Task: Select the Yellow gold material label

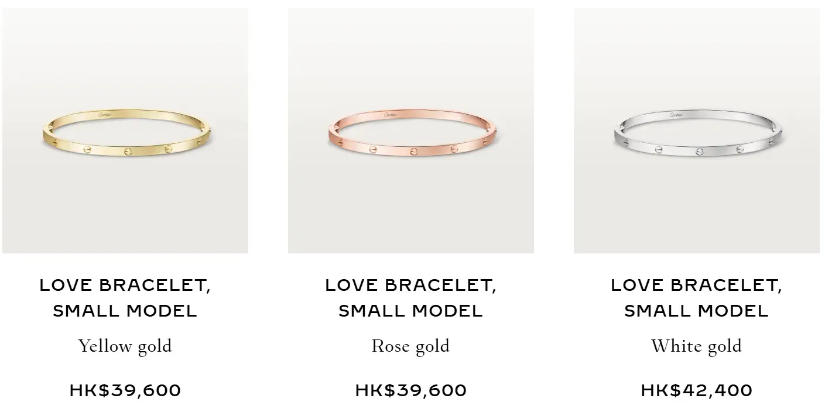Action: (125, 346)
